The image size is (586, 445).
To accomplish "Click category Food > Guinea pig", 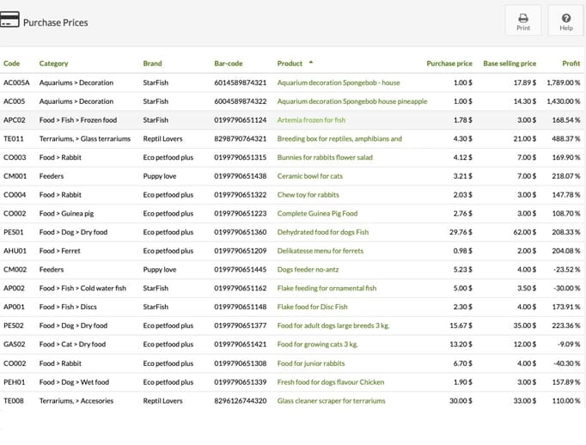I will click(66, 213).
